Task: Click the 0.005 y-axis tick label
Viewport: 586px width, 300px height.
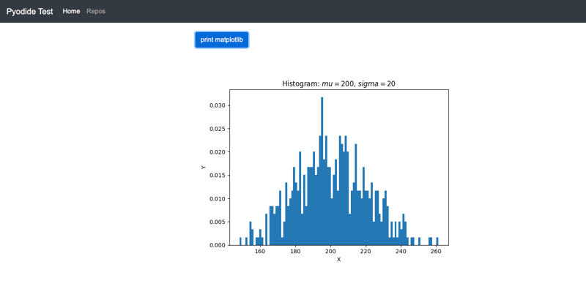Action: coord(218,222)
